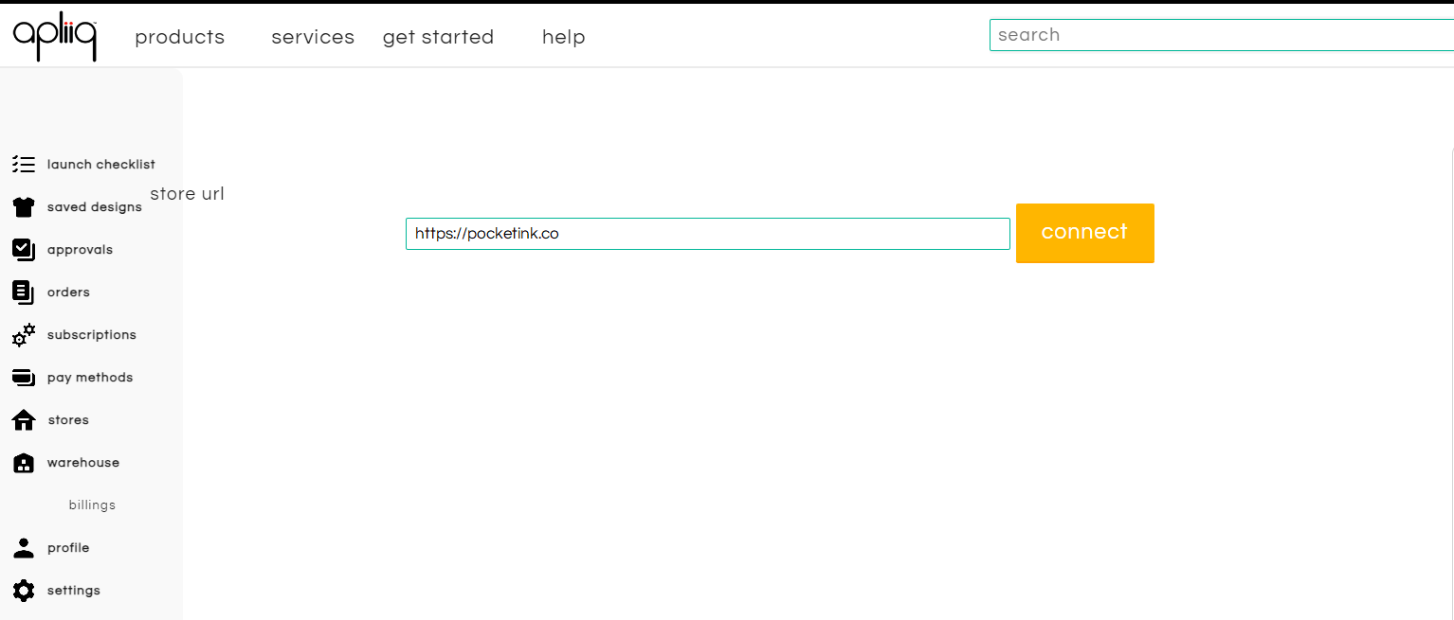The width and height of the screenshot is (1454, 620).
Task: Click the store url input field
Action: click(x=707, y=233)
